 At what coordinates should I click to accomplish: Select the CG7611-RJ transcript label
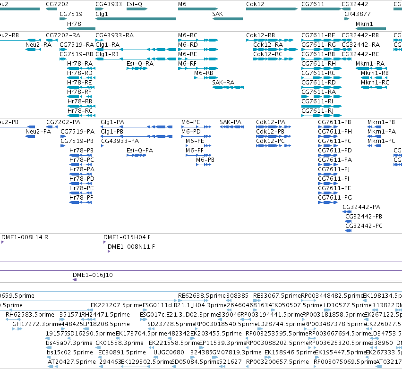(x=317, y=110)
